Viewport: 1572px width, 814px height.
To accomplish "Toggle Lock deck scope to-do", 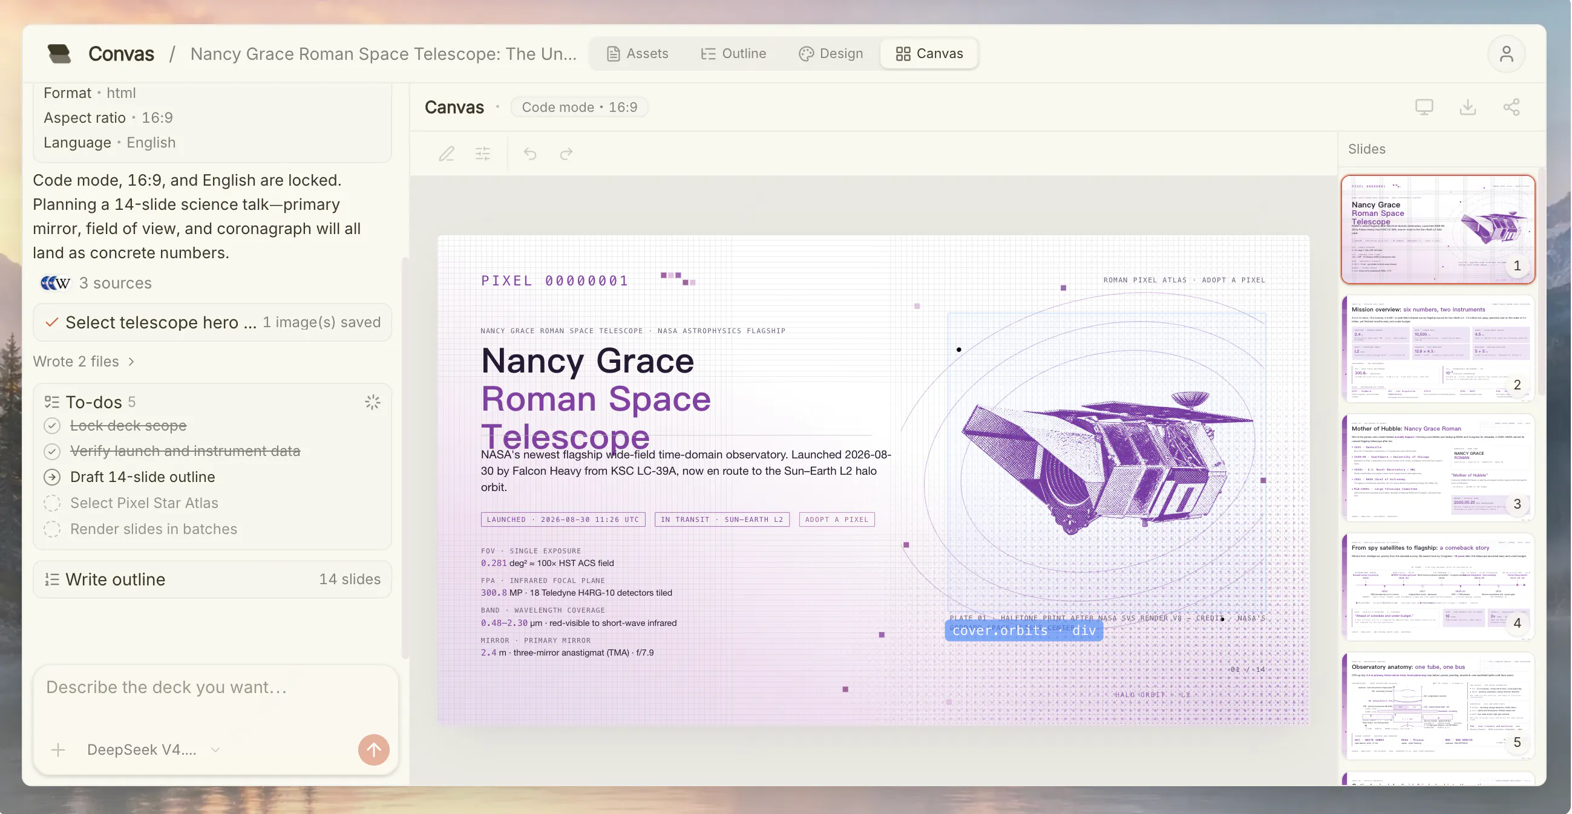I will click(x=52, y=426).
